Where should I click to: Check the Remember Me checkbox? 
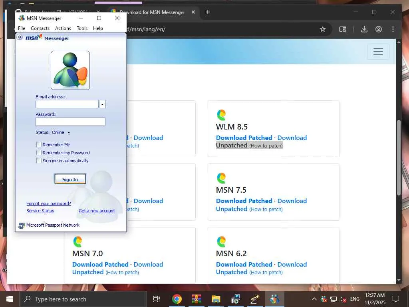pos(39,145)
